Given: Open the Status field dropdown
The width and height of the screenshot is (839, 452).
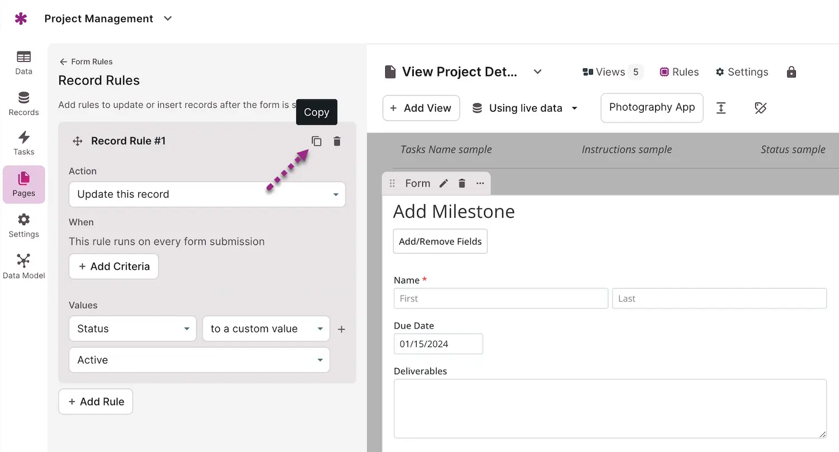Looking at the screenshot, I should click(133, 329).
